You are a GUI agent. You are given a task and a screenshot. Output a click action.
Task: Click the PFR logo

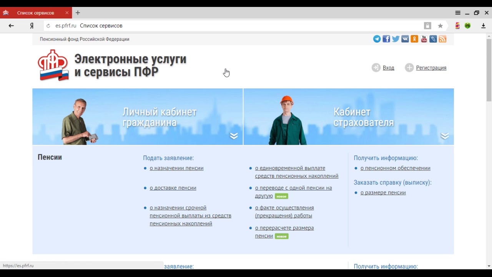click(x=53, y=65)
